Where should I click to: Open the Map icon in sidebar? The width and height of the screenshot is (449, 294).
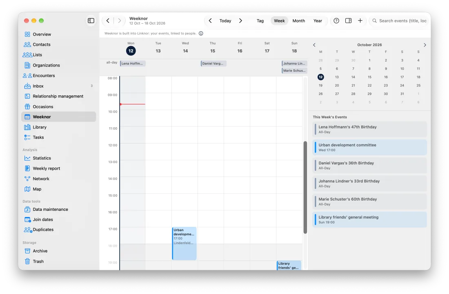point(27,189)
